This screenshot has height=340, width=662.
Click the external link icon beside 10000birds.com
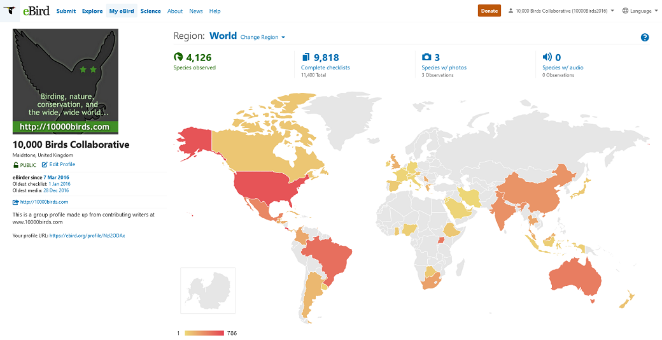point(16,202)
